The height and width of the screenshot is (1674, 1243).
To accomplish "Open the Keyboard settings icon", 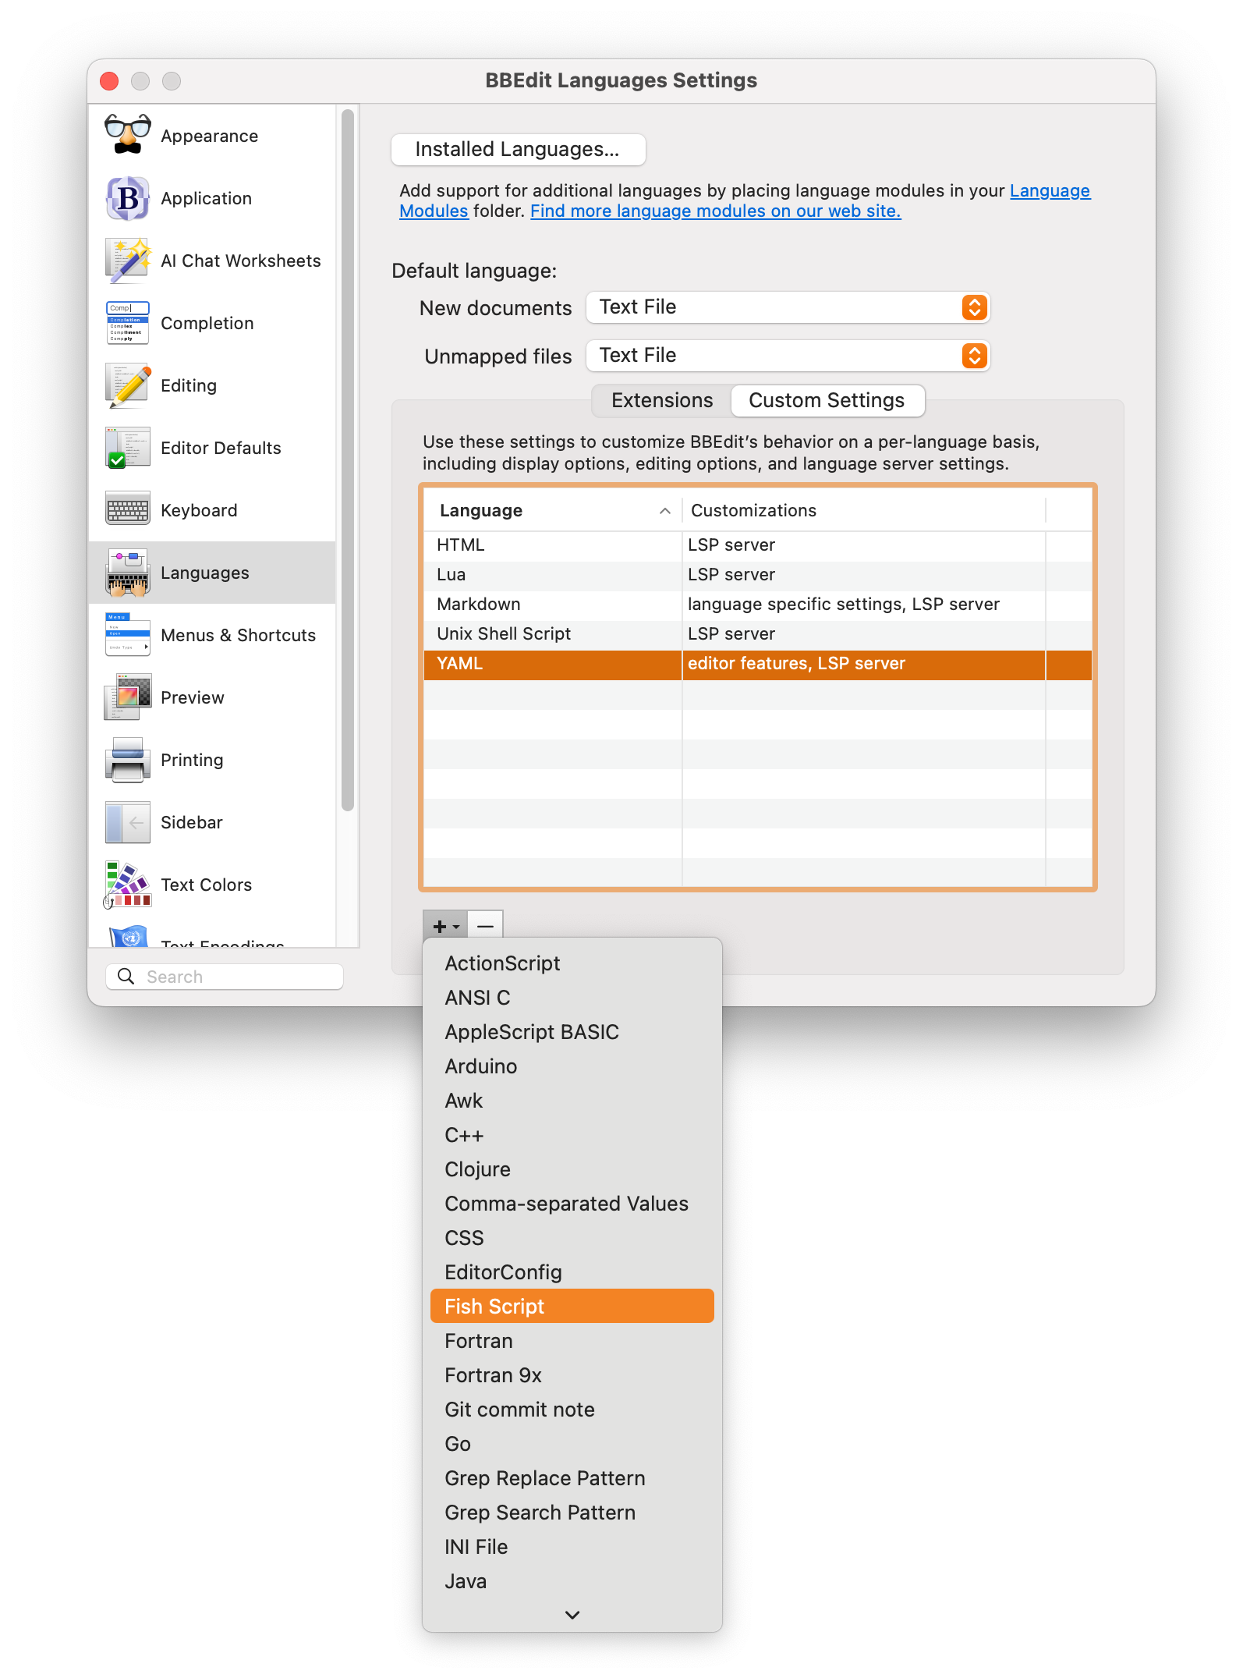I will click(128, 510).
